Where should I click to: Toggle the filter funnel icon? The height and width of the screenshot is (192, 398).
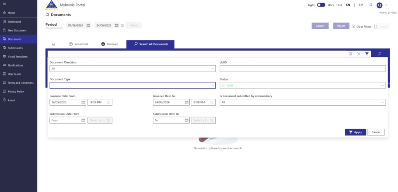click(x=367, y=54)
